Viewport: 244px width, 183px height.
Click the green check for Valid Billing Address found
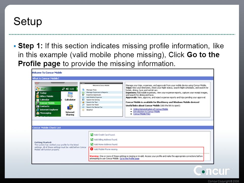tap(92, 140)
